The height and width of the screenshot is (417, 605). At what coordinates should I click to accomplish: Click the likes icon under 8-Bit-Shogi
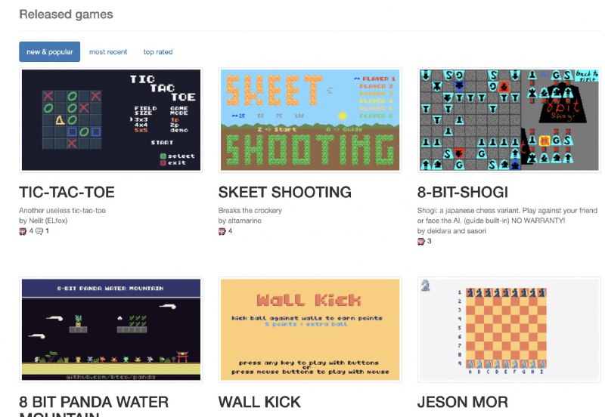[x=421, y=241]
